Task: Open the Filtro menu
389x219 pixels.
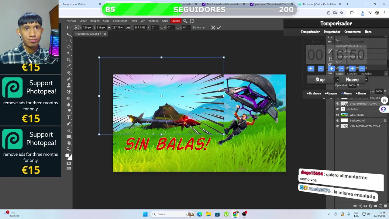Action: (134, 21)
